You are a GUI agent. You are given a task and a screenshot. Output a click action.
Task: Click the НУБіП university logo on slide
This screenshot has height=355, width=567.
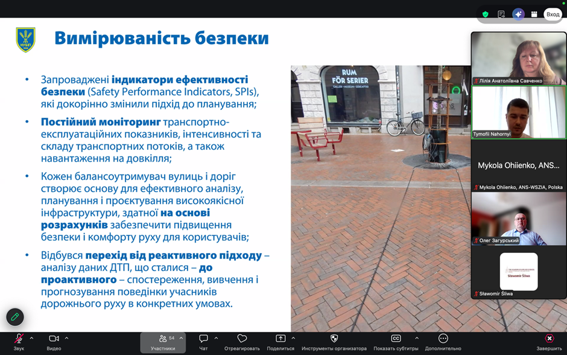pos(26,40)
